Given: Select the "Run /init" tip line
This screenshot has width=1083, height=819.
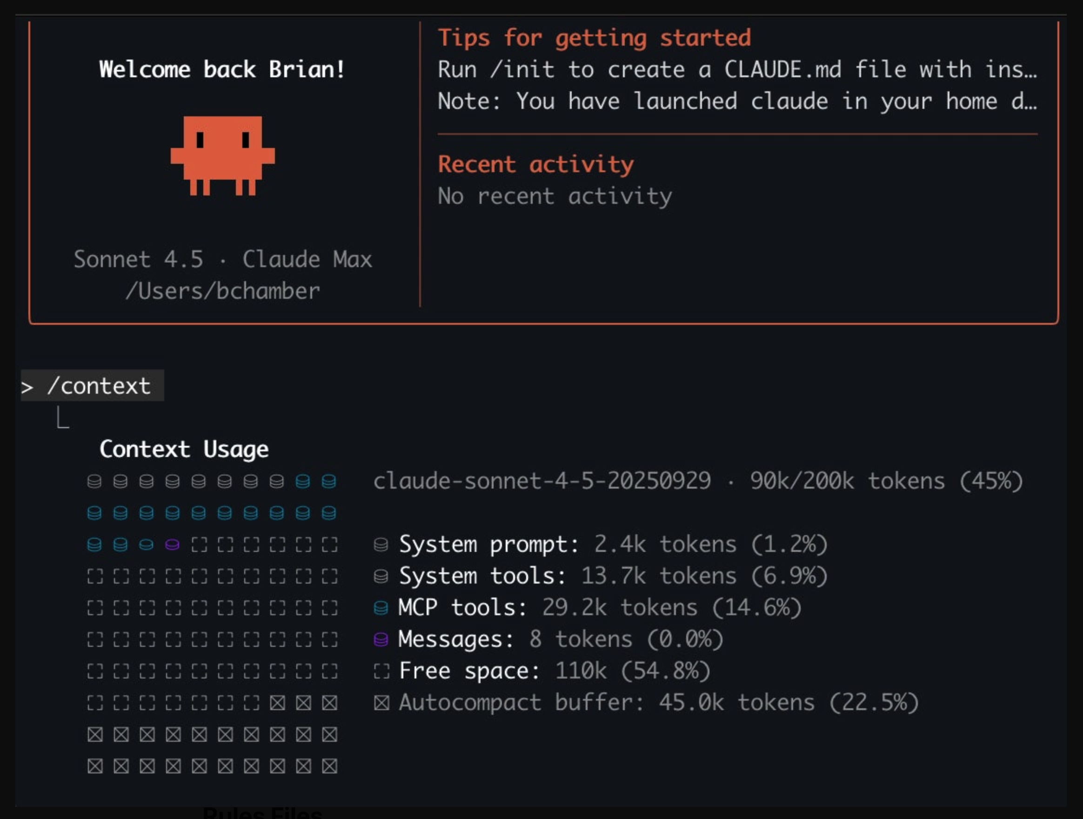Looking at the screenshot, I should tap(737, 69).
